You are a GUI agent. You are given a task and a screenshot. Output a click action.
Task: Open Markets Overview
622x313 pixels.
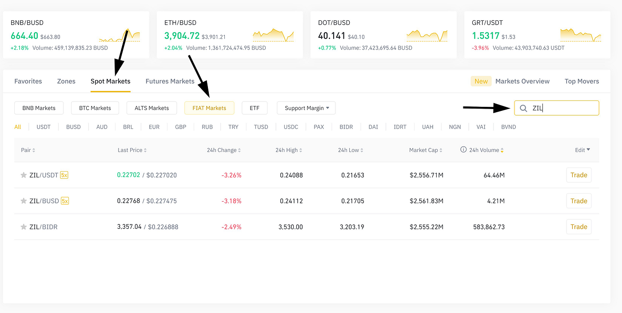click(x=522, y=81)
